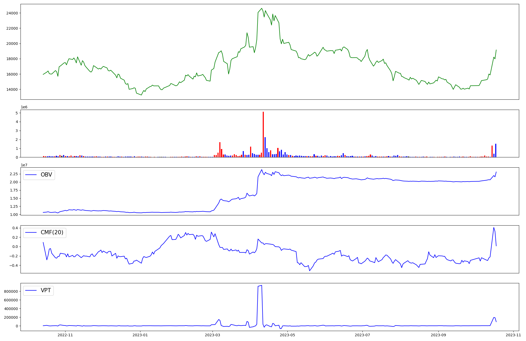Click the 1e6 volume scale label
Screen dimensions: 526x341
click(x=24, y=107)
